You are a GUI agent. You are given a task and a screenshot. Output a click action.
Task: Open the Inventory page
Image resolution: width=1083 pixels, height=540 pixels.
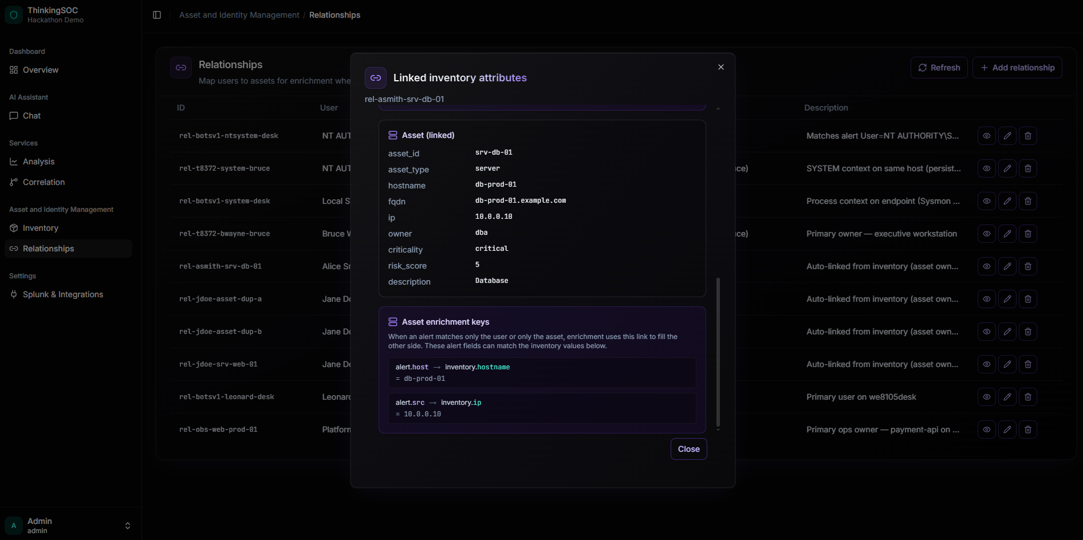pos(68,228)
